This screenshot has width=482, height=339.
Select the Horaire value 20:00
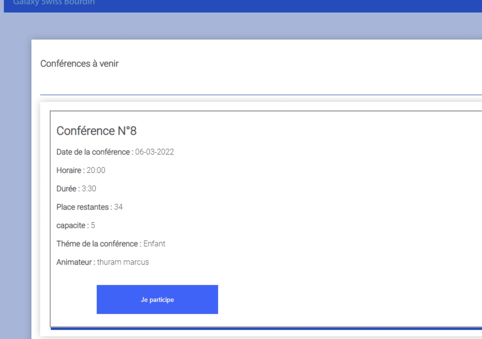(x=96, y=170)
